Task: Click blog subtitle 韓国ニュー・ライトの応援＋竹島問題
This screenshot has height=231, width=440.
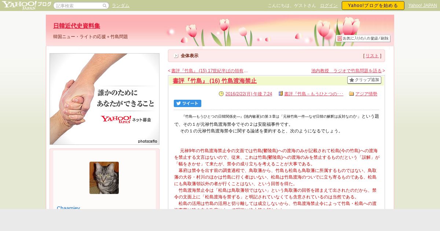Action: coord(91,37)
